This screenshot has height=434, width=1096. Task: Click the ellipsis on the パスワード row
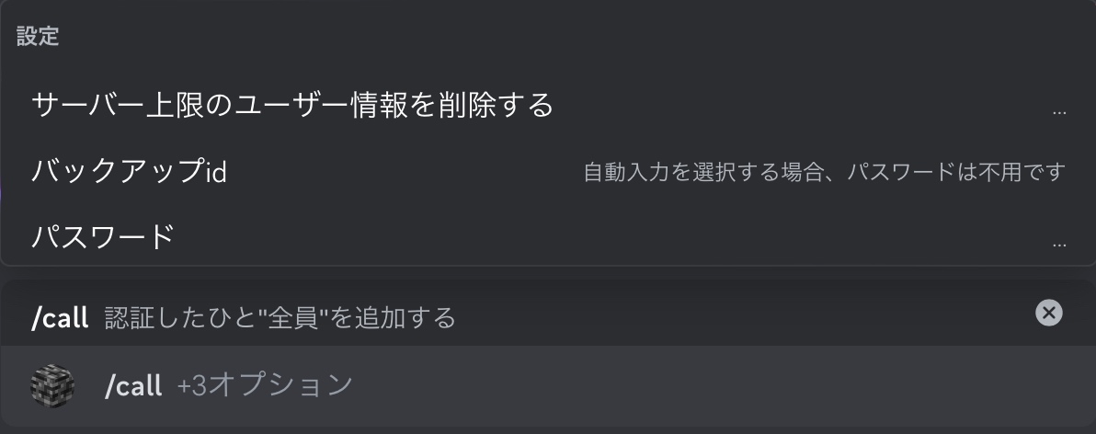pos(1059,244)
